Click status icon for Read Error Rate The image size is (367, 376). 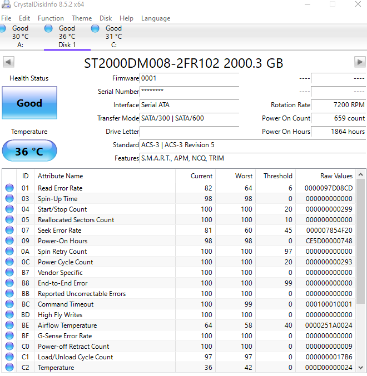coord(9,188)
